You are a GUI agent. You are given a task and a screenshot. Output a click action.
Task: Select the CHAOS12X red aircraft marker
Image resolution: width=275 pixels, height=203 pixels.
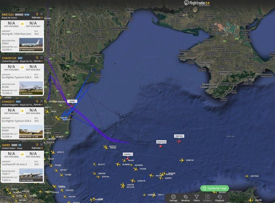[x=161, y=146]
